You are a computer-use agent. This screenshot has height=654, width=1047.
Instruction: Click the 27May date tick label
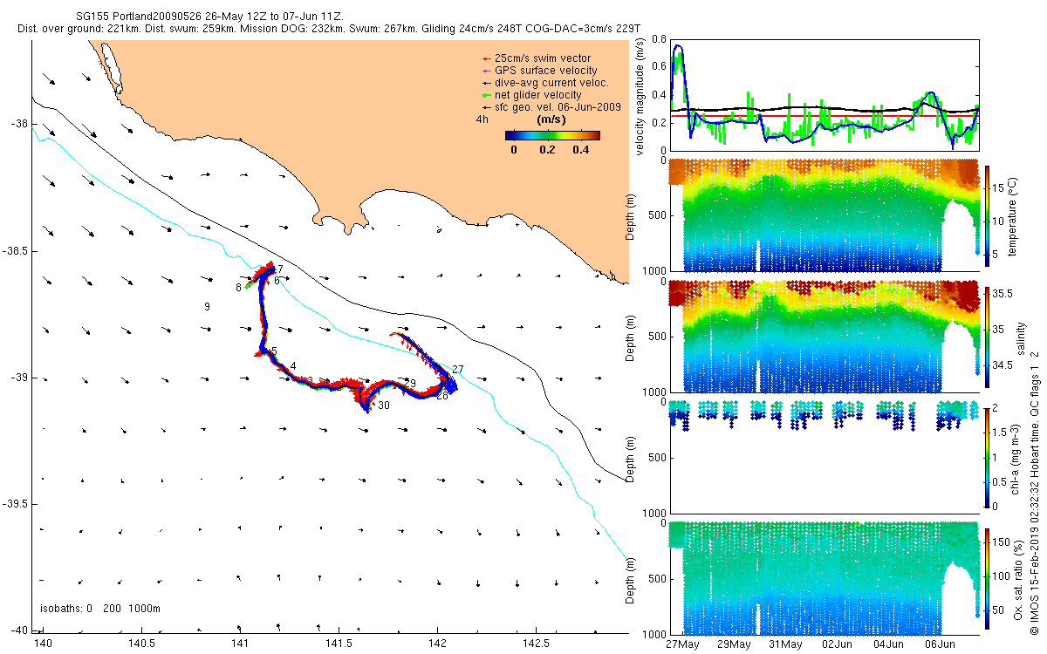coord(682,644)
